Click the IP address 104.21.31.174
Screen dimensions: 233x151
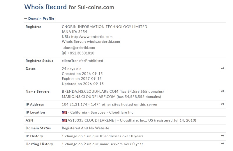tap(75, 104)
